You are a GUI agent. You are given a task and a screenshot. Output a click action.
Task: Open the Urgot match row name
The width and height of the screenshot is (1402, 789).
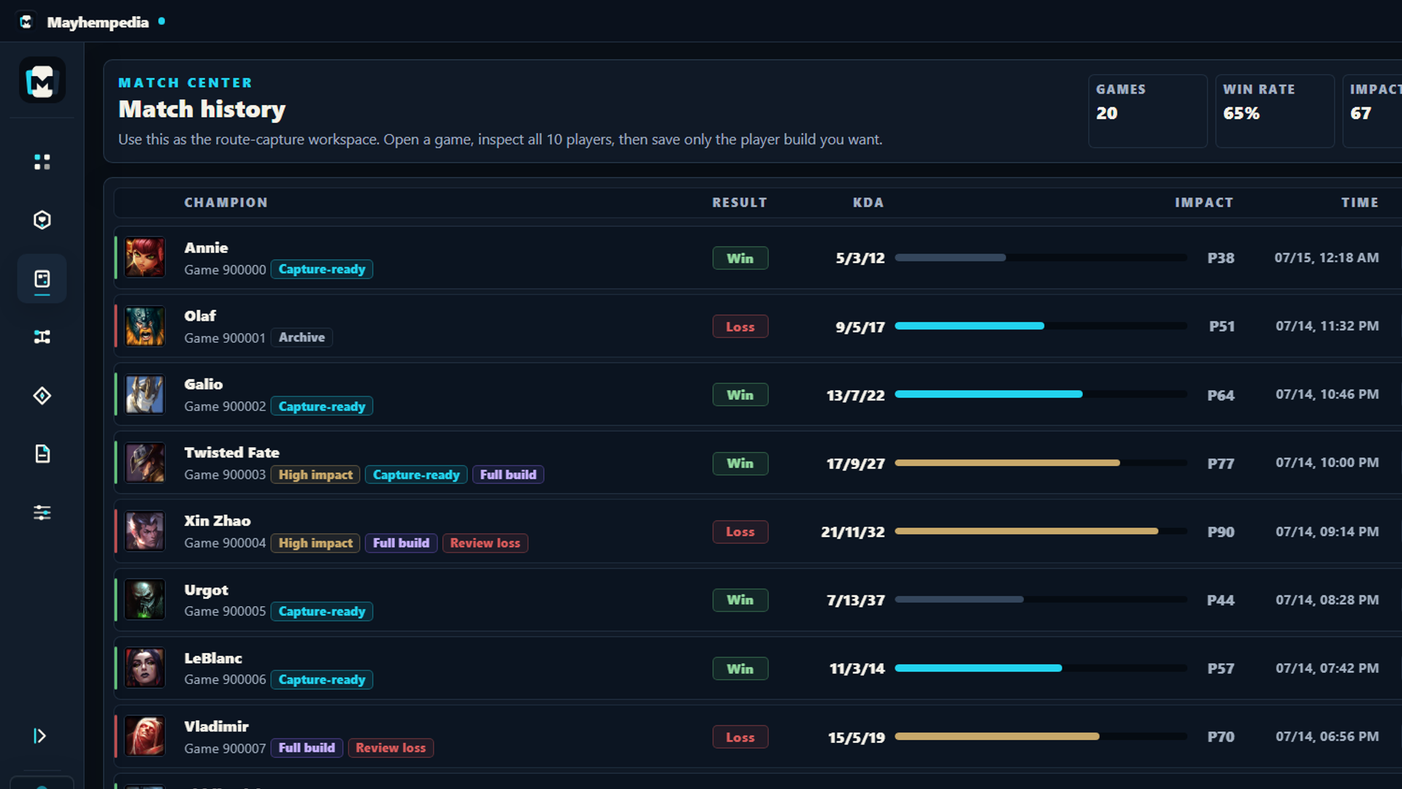[206, 590]
